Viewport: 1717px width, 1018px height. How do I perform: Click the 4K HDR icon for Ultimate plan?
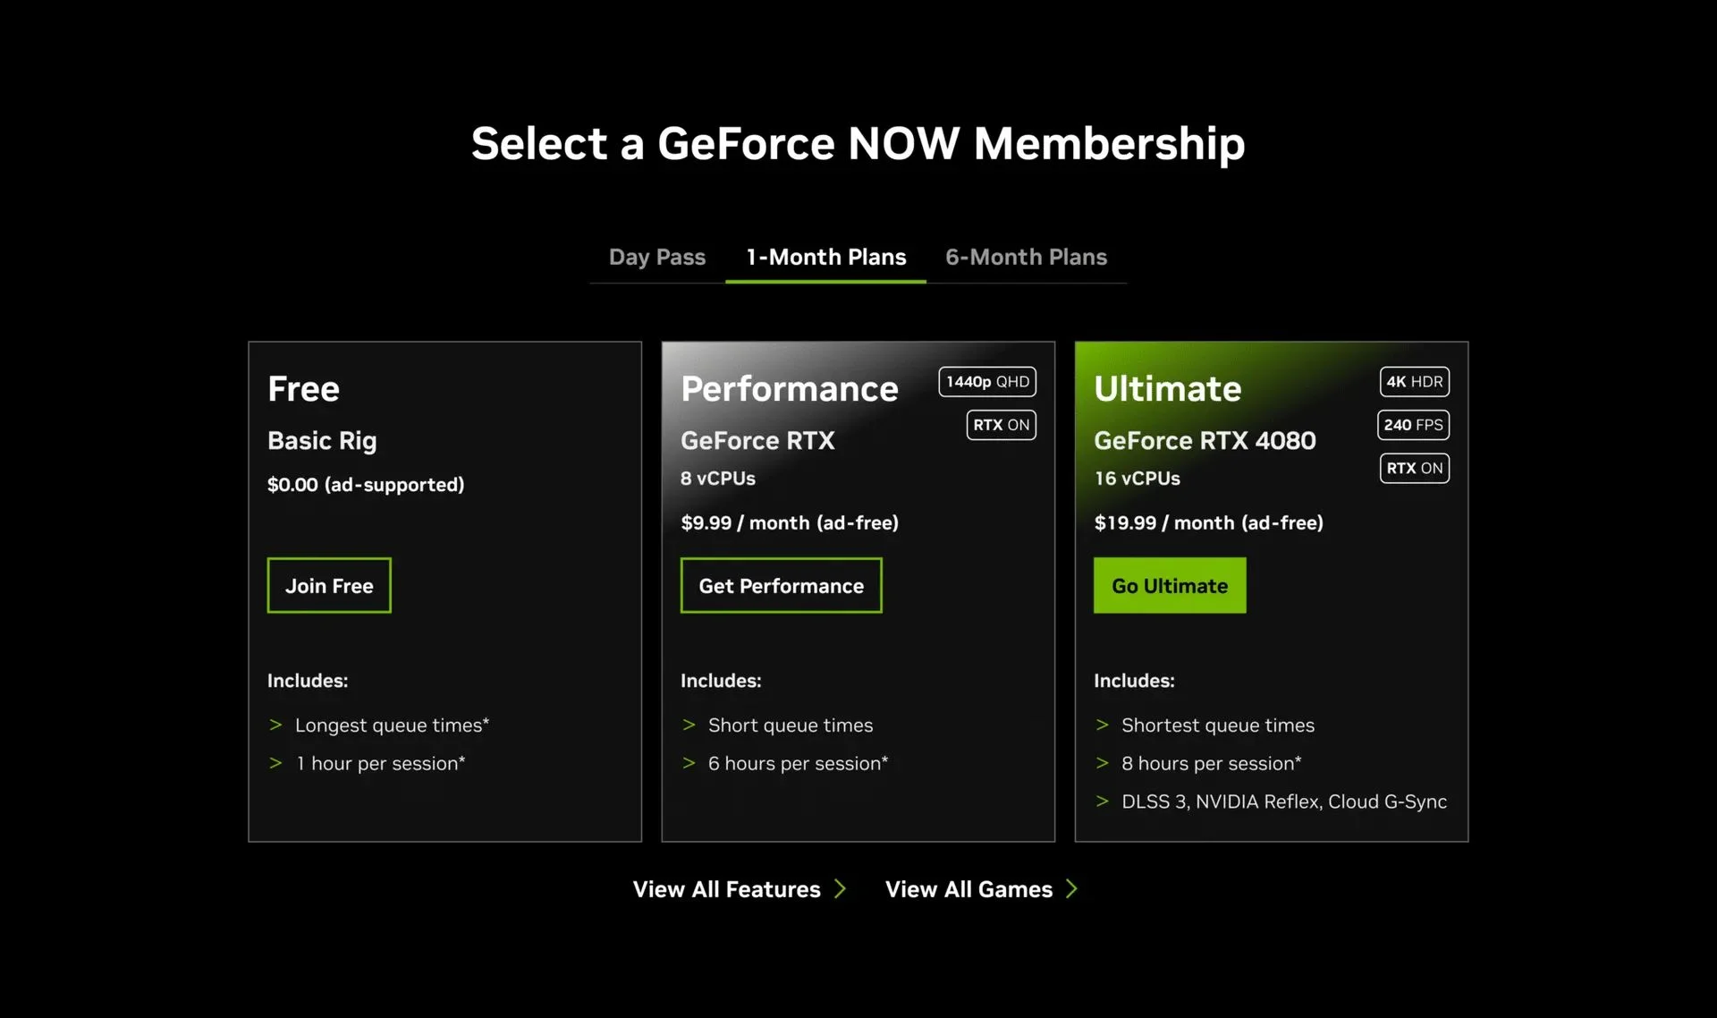coord(1414,380)
